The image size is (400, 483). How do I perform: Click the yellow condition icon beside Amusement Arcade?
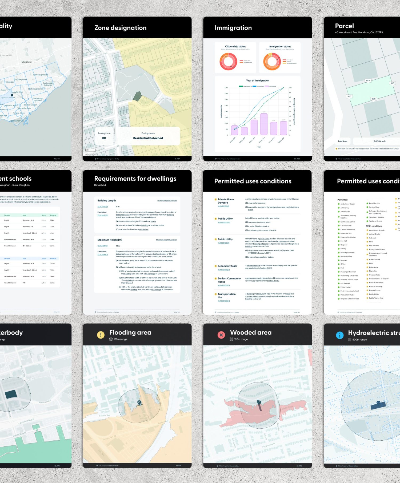[x=367, y=230]
